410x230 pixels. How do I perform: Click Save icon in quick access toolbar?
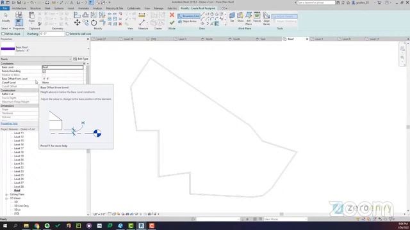[19, 3]
